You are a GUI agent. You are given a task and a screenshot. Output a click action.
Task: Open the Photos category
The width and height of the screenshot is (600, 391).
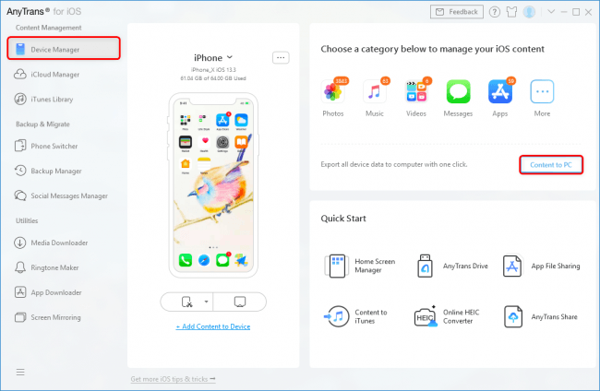(334, 92)
